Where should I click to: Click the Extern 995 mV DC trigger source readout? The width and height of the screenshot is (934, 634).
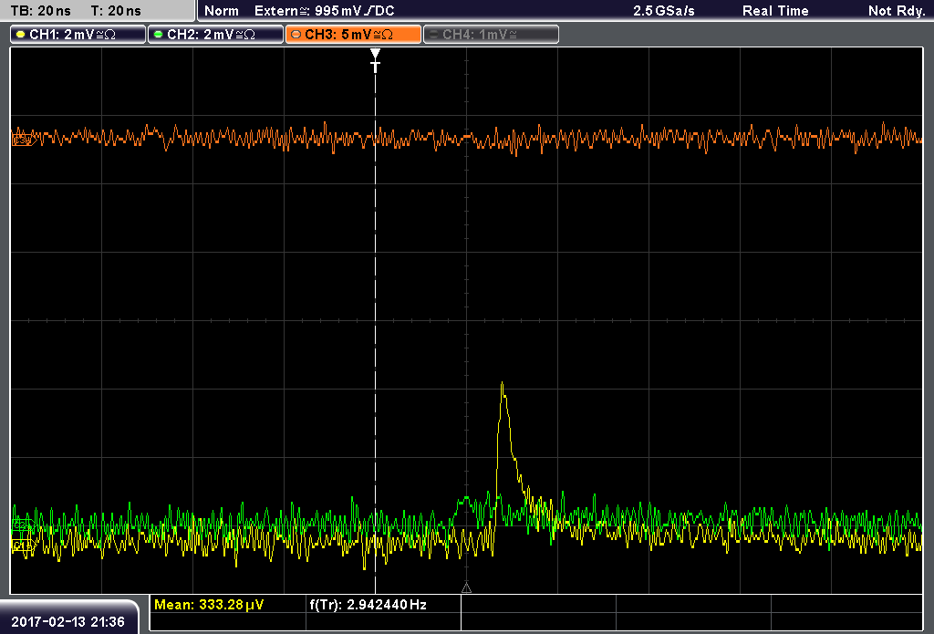click(x=325, y=11)
